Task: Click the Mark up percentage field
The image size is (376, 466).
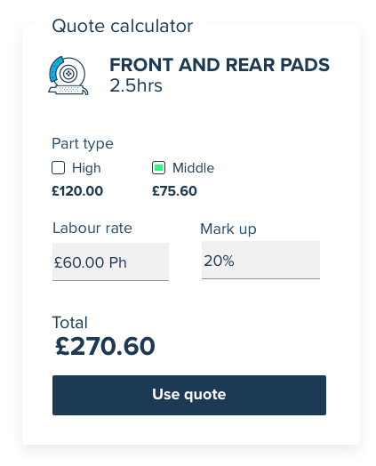Action: [260, 260]
